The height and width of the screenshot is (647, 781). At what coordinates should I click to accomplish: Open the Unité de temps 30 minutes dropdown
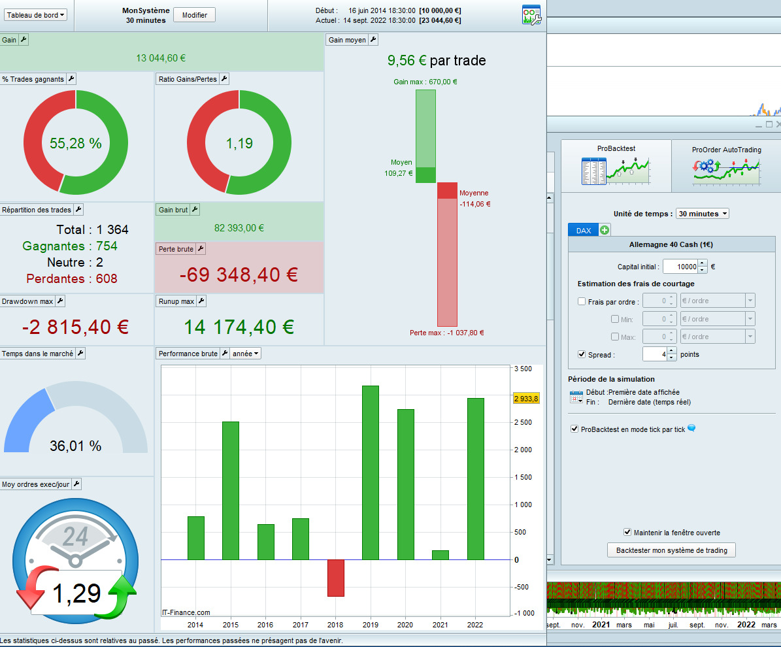[x=703, y=214]
